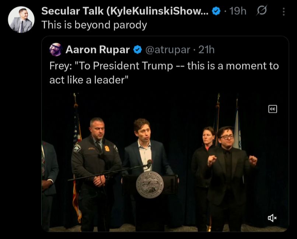Open the post's 19h timestamp

point(238,11)
